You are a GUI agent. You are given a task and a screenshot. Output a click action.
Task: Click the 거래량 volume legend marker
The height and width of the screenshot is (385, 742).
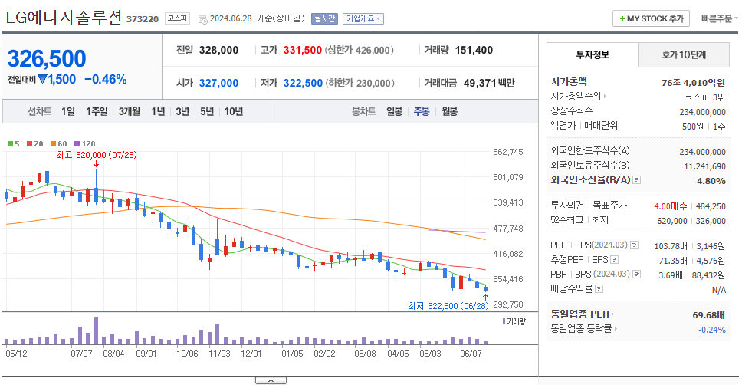[504, 321]
